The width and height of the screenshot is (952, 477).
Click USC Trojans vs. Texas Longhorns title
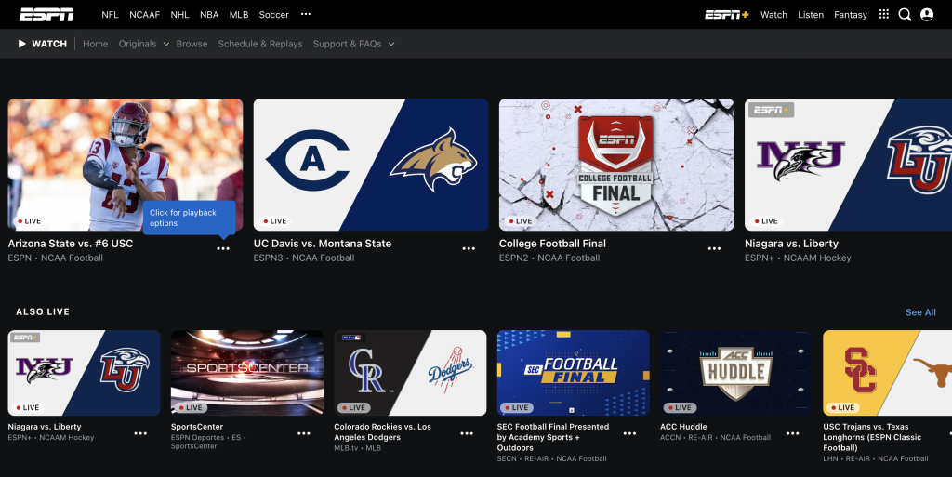pos(872,437)
